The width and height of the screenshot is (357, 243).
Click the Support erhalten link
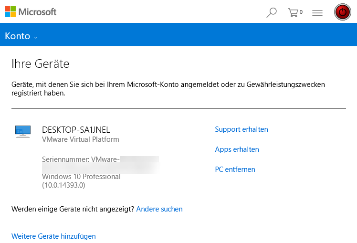[x=241, y=129]
